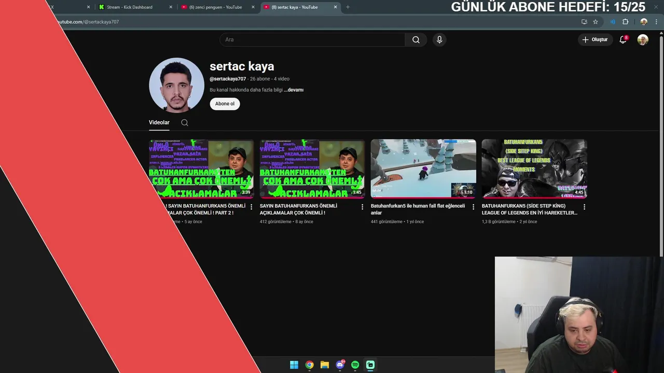This screenshot has width=664, height=373.
Task: Open options menu for human fall flat video
Action: click(473, 207)
